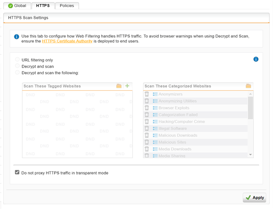Click list icon beside Malicious Downloads
Screen dimensions: 273x209
pos(155,135)
